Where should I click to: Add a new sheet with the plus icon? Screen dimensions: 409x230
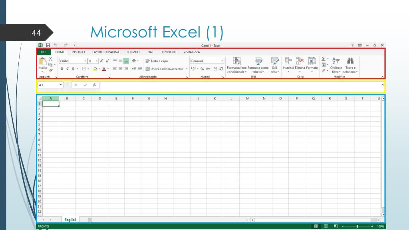[90, 220]
